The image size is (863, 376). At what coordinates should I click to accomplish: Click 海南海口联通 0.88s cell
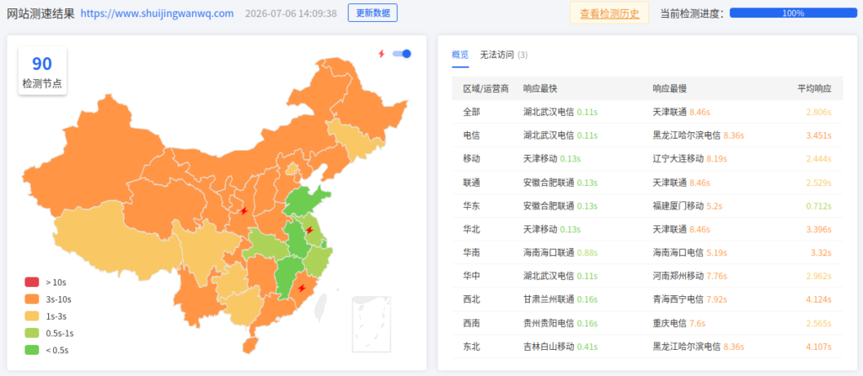tap(560, 253)
